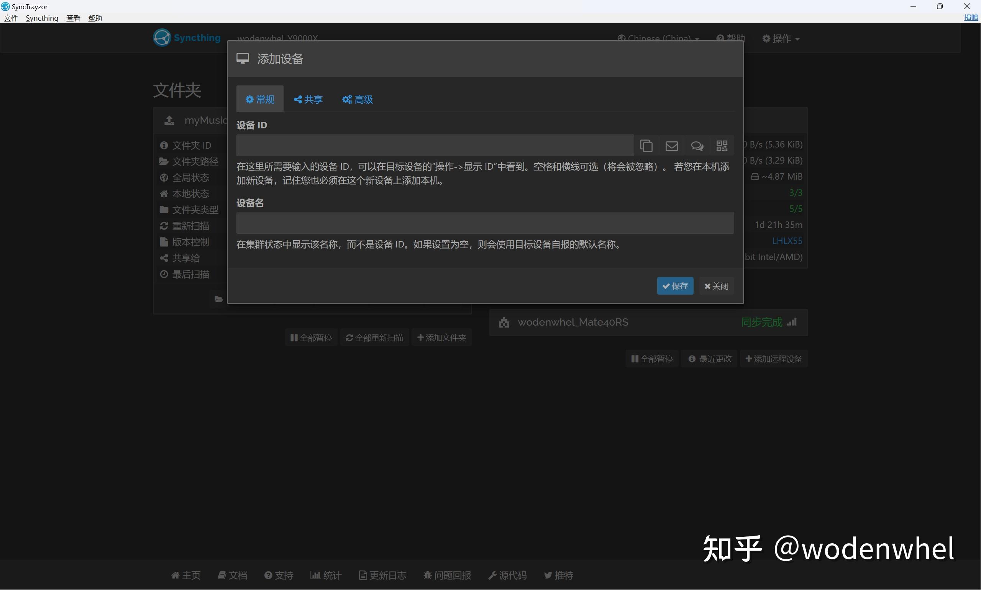View 源代码 source code from footer
The image size is (981, 590).
pos(507,575)
